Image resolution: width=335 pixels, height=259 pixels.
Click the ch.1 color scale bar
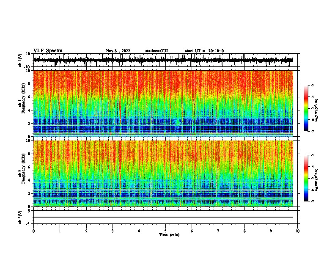click(x=306, y=108)
